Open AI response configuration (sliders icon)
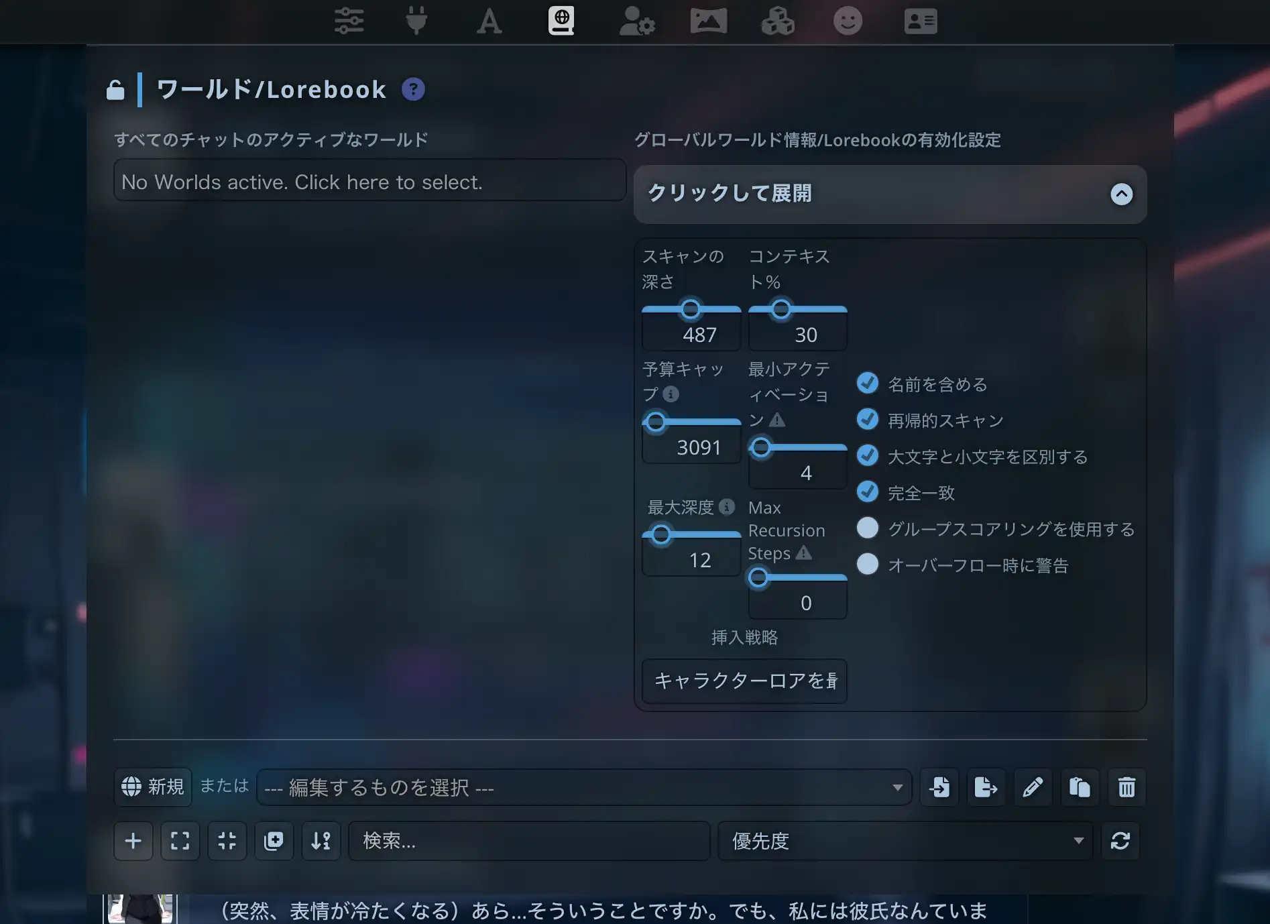 [348, 21]
